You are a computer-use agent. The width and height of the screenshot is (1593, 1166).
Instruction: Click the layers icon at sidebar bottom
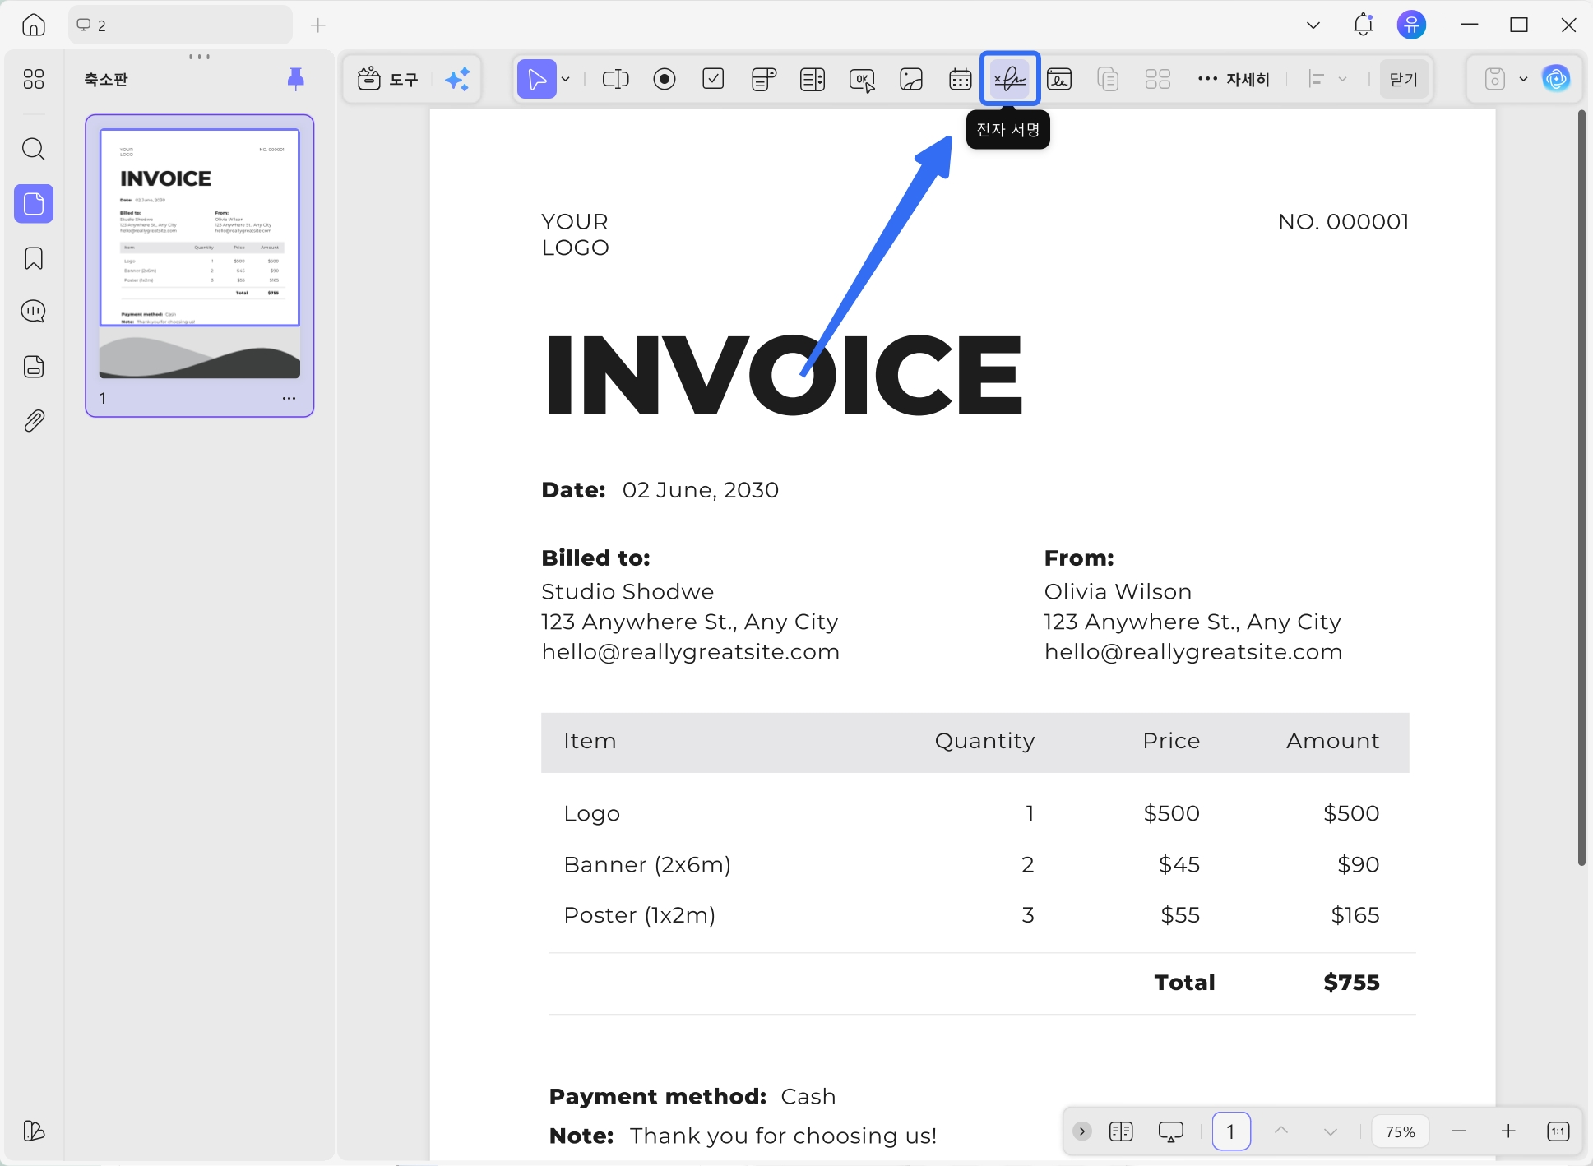point(34,1131)
